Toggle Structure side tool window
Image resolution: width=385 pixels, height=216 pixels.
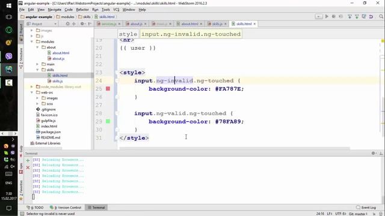[x=21, y=58]
